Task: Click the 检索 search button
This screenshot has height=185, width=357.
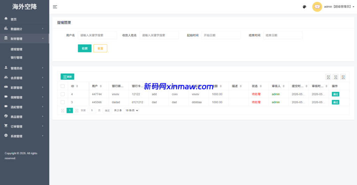Action: pyautogui.click(x=85, y=48)
